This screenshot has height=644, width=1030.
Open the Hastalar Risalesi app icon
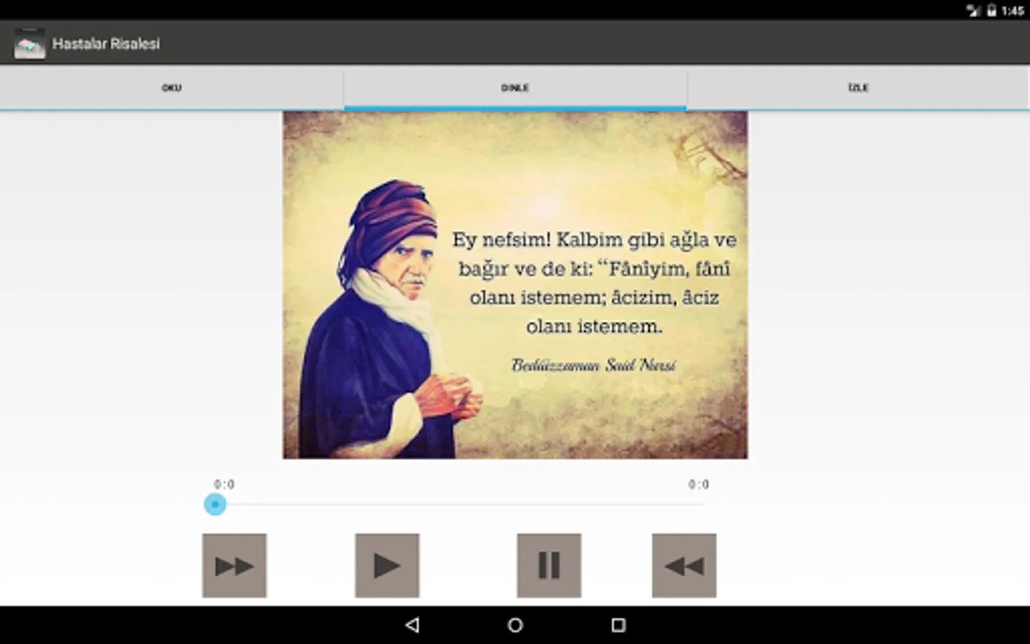coord(29,44)
